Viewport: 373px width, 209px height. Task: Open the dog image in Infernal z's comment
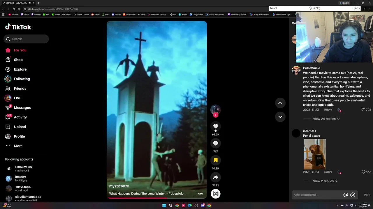pyautogui.click(x=315, y=154)
